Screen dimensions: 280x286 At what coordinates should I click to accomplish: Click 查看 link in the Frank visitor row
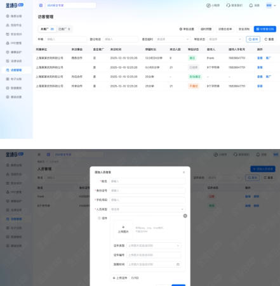tap(260, 58)
